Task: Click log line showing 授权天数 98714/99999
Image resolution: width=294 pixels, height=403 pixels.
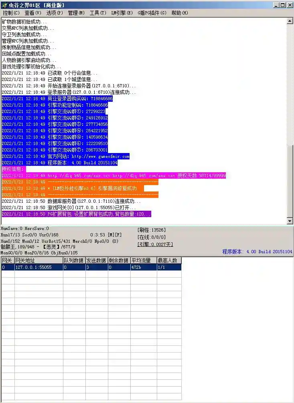Action: tap(114, 175)
